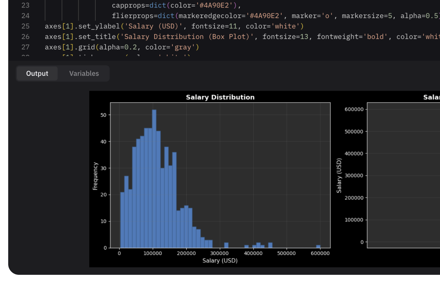The height and width of the screenshot is (283, 440).
Task: Click the 500000 tick on box plot axis
Action: (x=354, y=131)
